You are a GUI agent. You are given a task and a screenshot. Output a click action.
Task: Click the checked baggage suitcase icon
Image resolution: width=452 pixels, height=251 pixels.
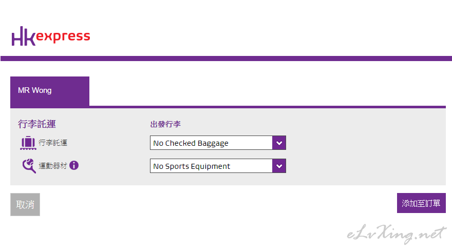click(28, 143)
